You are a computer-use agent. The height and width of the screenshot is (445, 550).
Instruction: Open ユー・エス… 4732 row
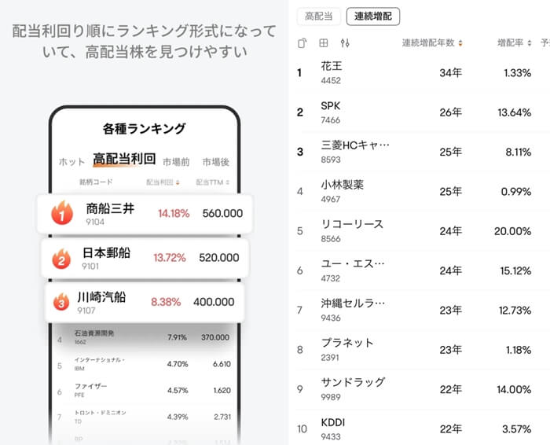tap(421, 270)
